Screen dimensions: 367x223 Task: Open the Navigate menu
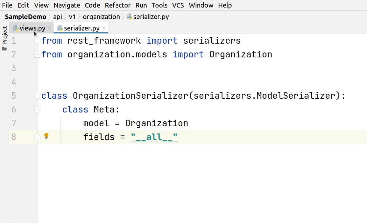[67, 5]
